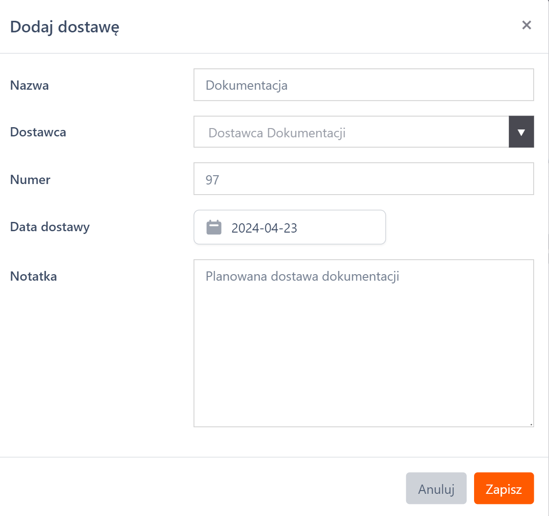Screen dimensions: 549x516
Task: Click the Numer label
Action: [30, 180]
